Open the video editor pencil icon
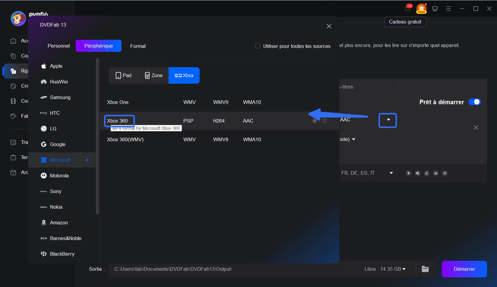Screen dimensions: 497x287 coord(426,173)
